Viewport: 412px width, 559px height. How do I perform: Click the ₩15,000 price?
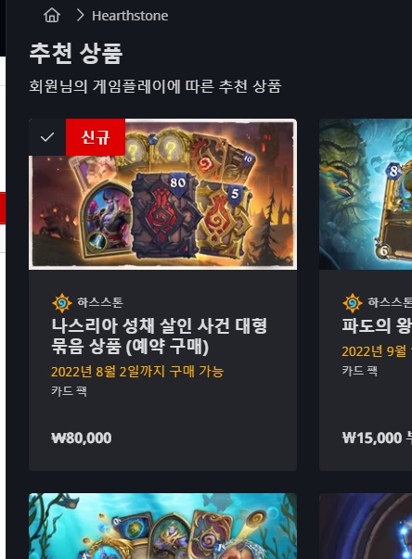point(372,438)
